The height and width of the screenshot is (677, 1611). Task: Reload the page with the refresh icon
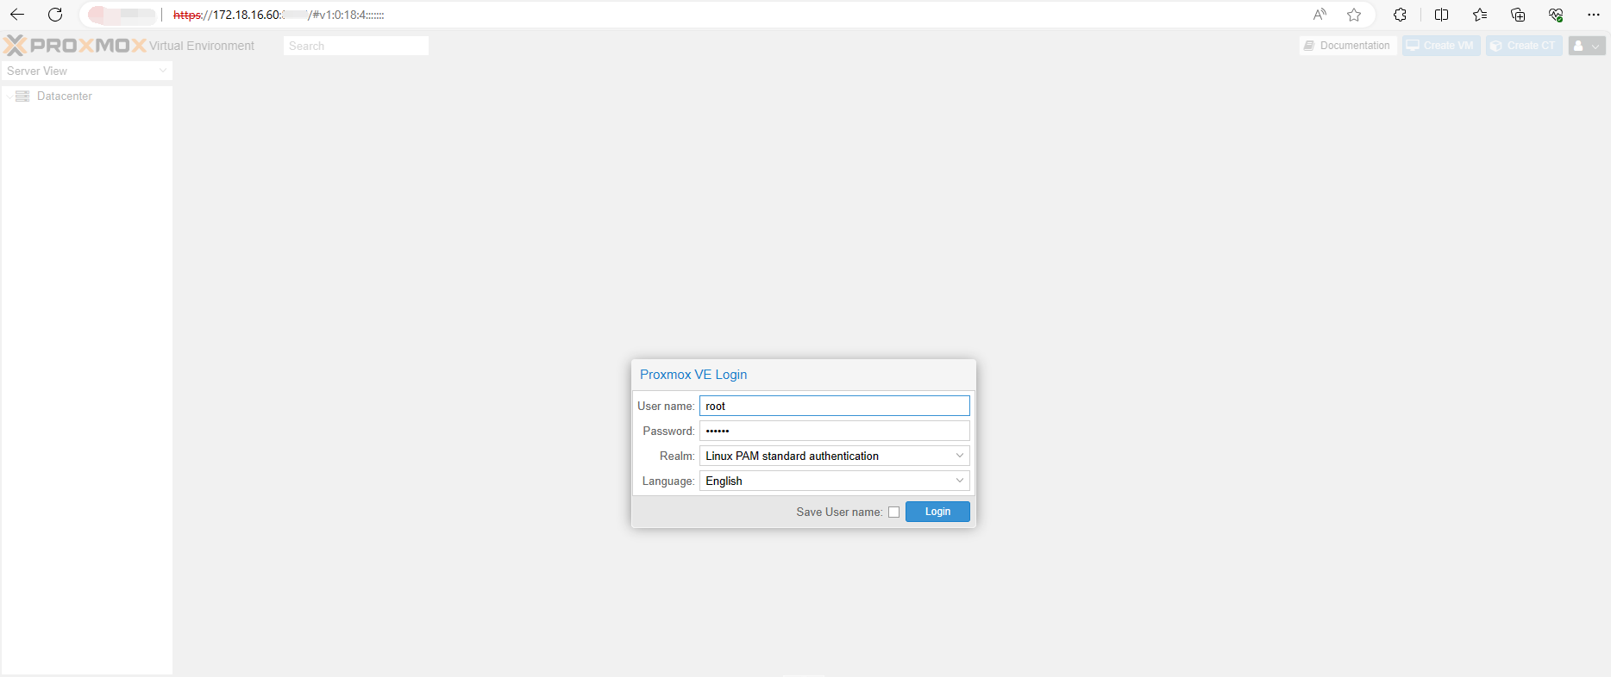(x=55, y=15)
